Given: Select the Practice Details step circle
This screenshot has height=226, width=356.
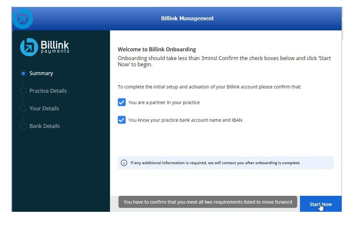Looking at the screenshot, I should [x=24, y=91].
